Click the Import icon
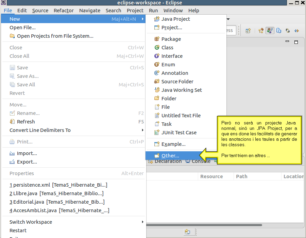The image size is (306, 238). pyautogui.click(x=12, y=153)
